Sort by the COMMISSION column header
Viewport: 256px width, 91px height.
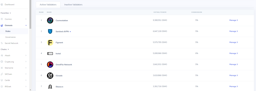pos(196,12)
